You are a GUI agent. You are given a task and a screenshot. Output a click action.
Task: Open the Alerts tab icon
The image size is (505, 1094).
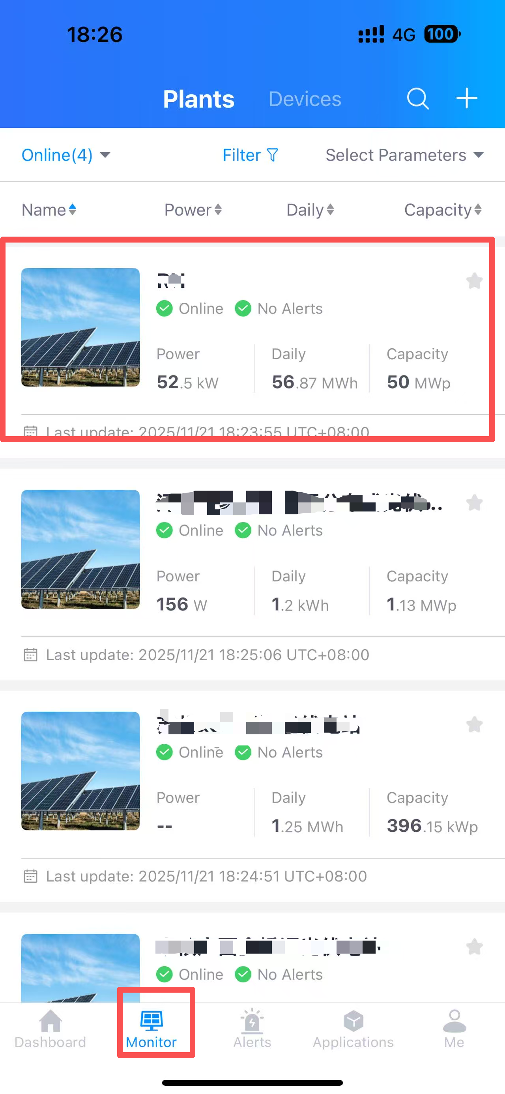252,1021
